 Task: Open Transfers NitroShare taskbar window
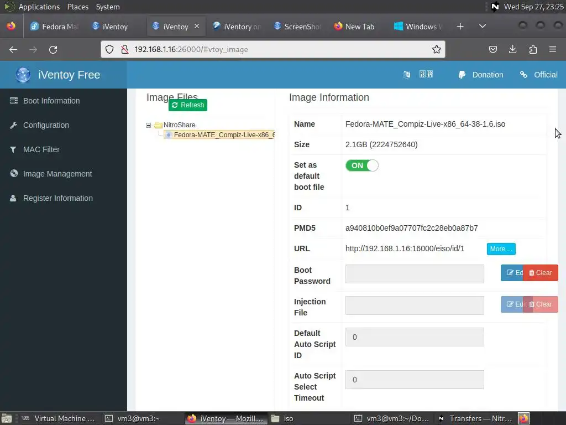[475, 418]
